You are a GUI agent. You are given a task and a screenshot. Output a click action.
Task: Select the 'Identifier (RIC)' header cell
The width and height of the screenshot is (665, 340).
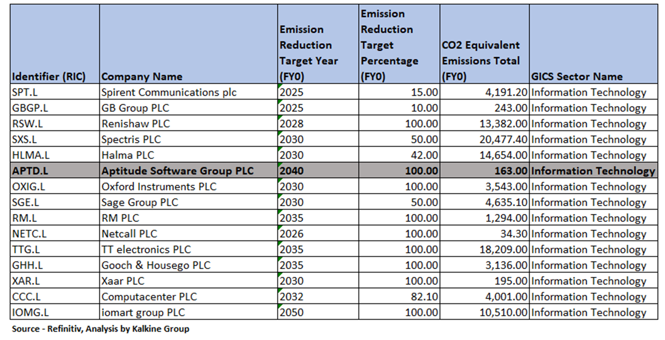(x=55, y=44)
